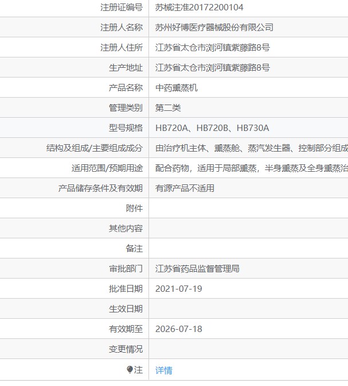Click the 注册人住所 label
Image resolution: width=348 pixels, height=386 pixels.
[x=122, y=48]
